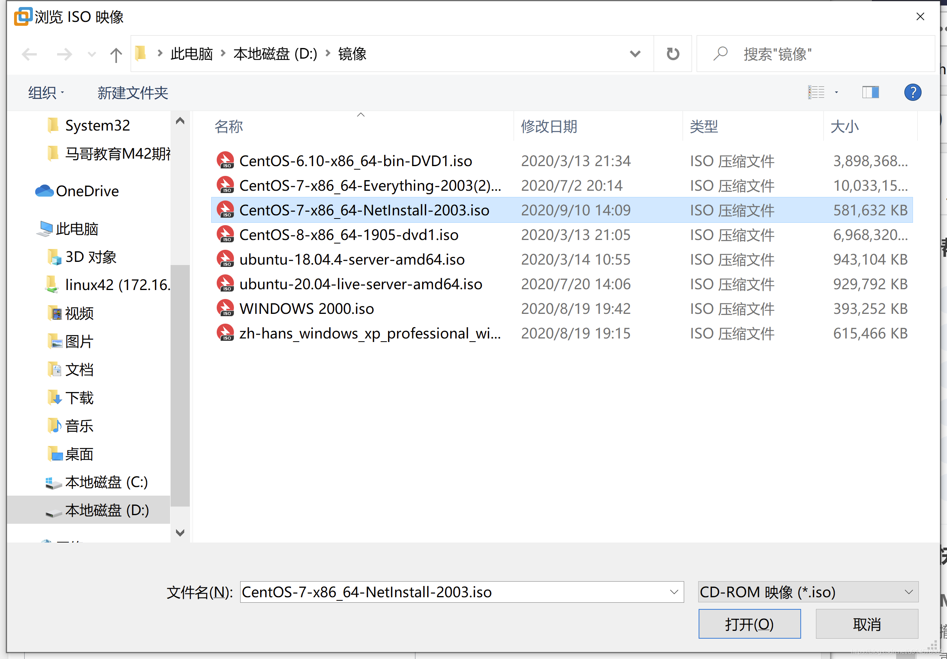This screenshot has width=947, height=659.
Task: Open 马哥教育M42期 folder in sidebar
Action: pos(108,154)
